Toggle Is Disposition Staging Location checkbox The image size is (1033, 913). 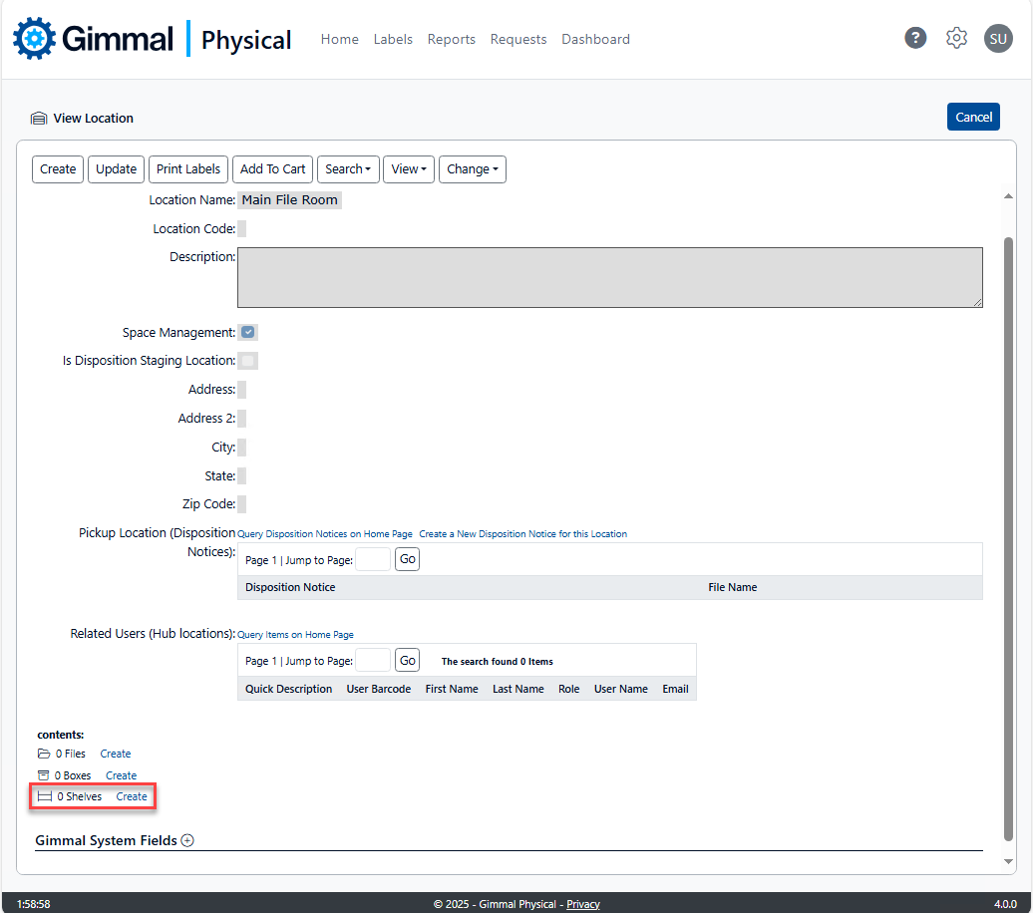(x=248, y=361)
